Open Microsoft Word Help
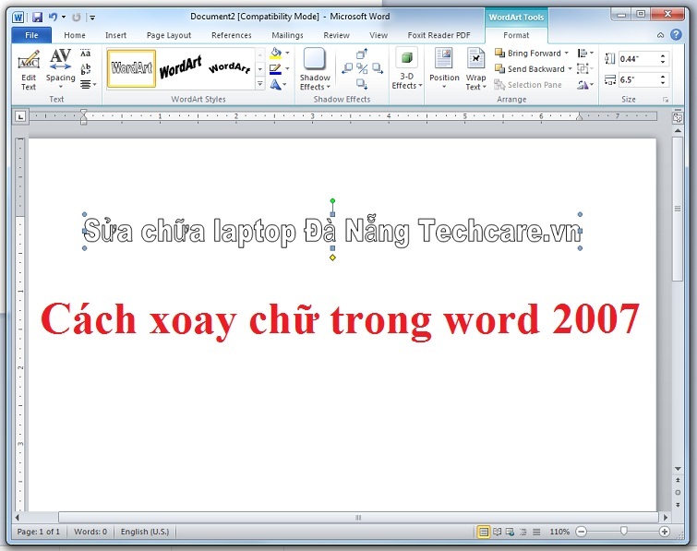 point(676,35)
